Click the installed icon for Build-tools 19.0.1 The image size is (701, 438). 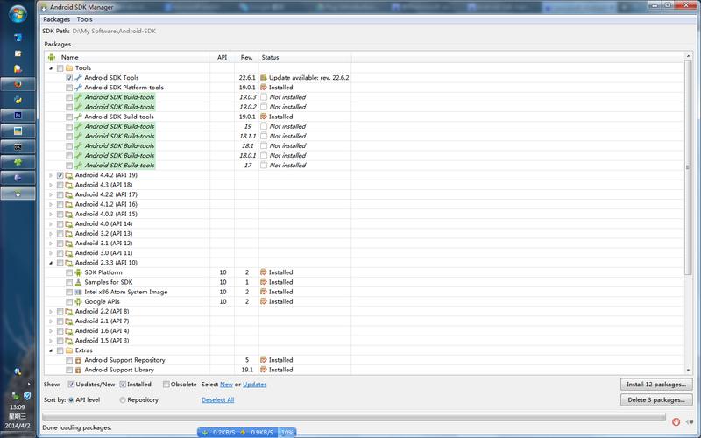point(264,117)
